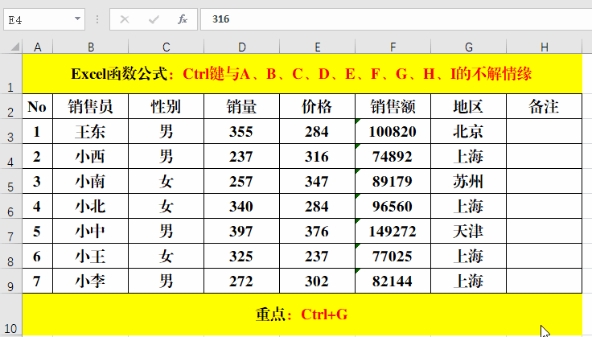This screenshot has height=337, width=592.
Task: Select the sales cell 272
Action: pos(241,281)
